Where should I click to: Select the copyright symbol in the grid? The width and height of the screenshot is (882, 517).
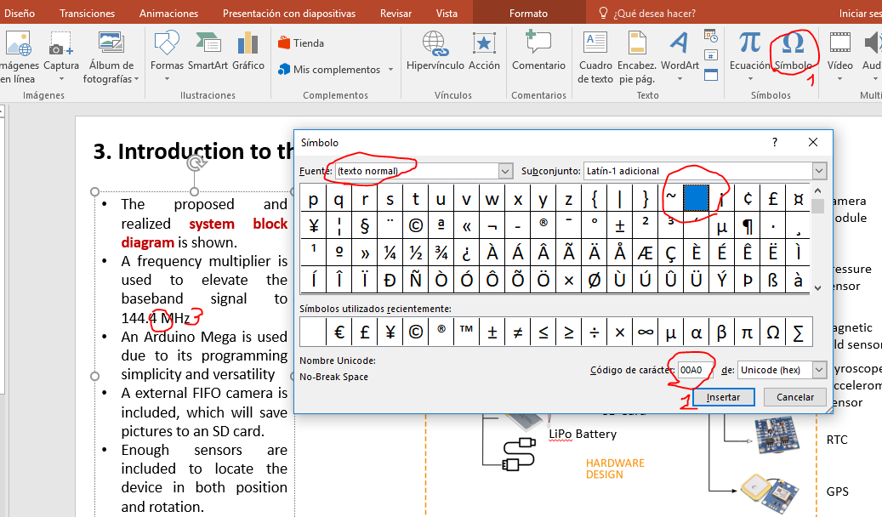[x=415, y=226]
